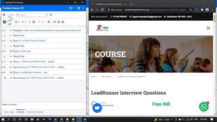Image resolution: width=217 pixels, height=122 pixels.
Task: Click the TruClient Protocol Teacher object in step 3
Action: pyautogui.click(x=34, y=41)
